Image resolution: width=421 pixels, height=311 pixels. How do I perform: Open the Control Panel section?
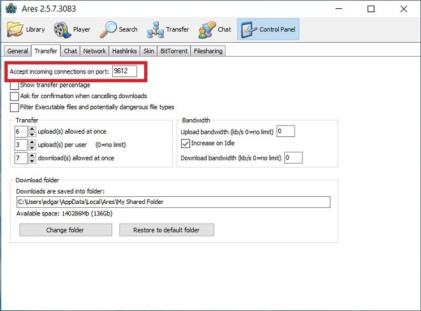[x=268, y=29]
